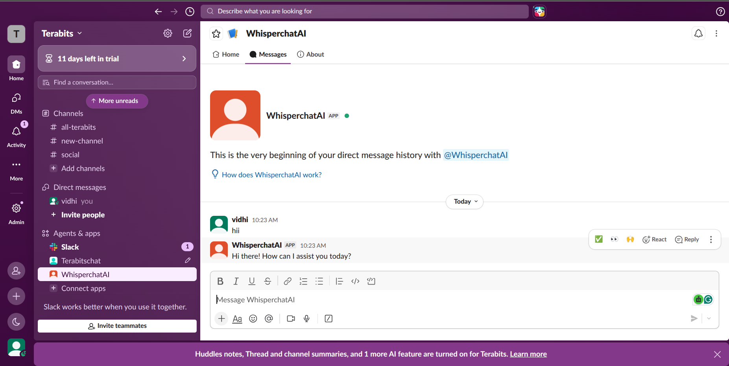Click the Learn more link in banner
Image resolution: width=729 pixels, height=366 pixels.
(x=528, y=354)
